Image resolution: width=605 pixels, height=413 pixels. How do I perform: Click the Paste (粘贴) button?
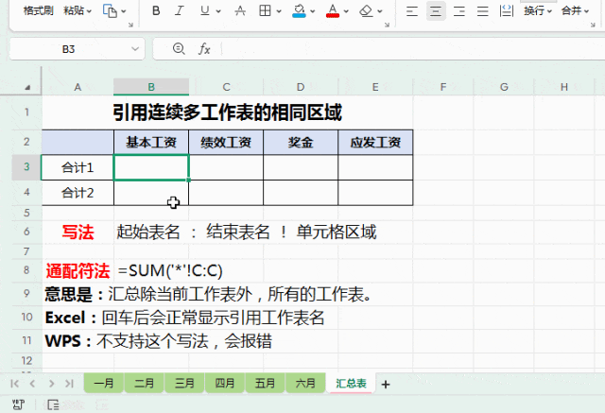pyautogui.click(x=74, y=10)
